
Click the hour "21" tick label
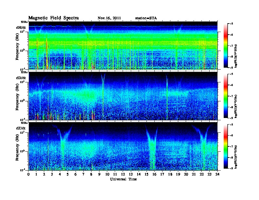(x=194, y=175)
